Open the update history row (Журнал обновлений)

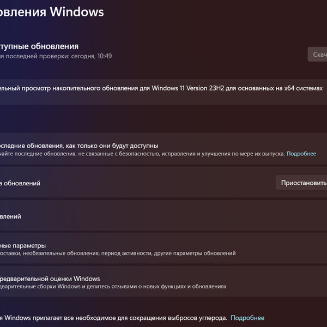click(x=11, y=216)
